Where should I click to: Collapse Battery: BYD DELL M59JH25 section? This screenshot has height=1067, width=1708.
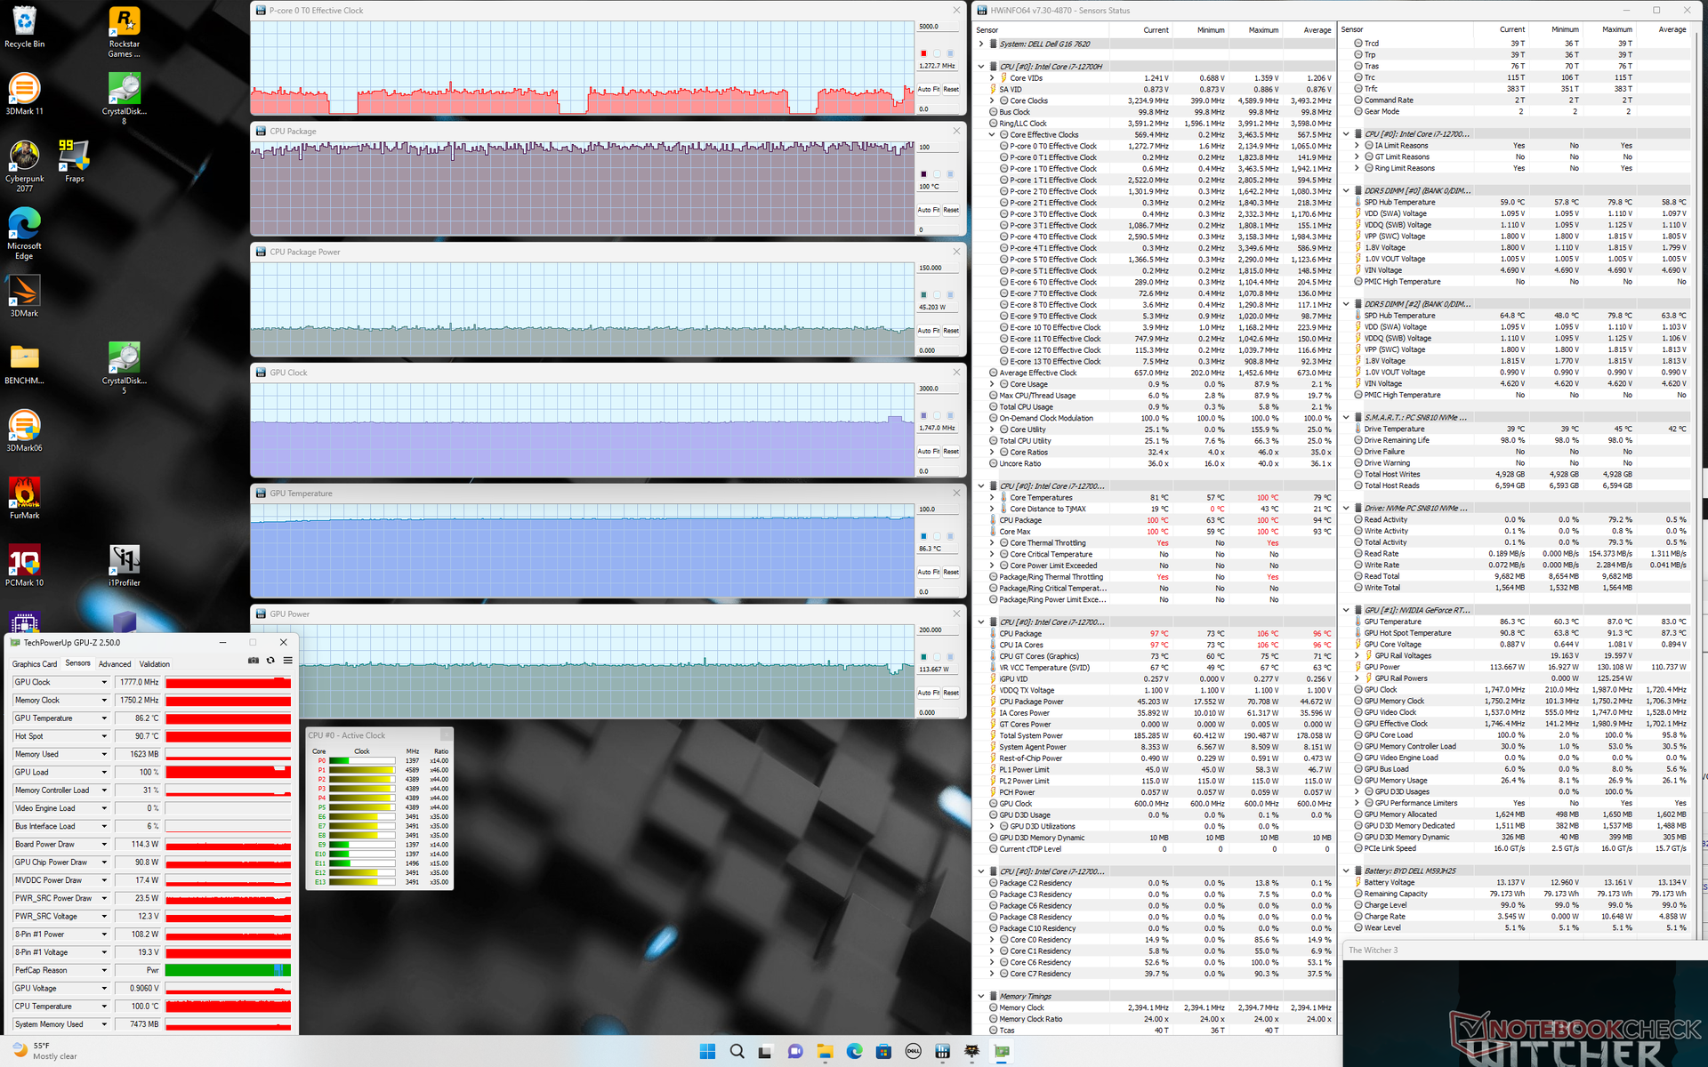(1346, 870)
